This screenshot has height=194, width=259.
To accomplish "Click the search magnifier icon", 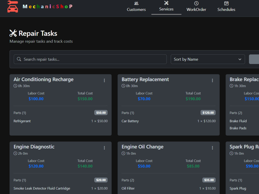I will tap(19, 59).
